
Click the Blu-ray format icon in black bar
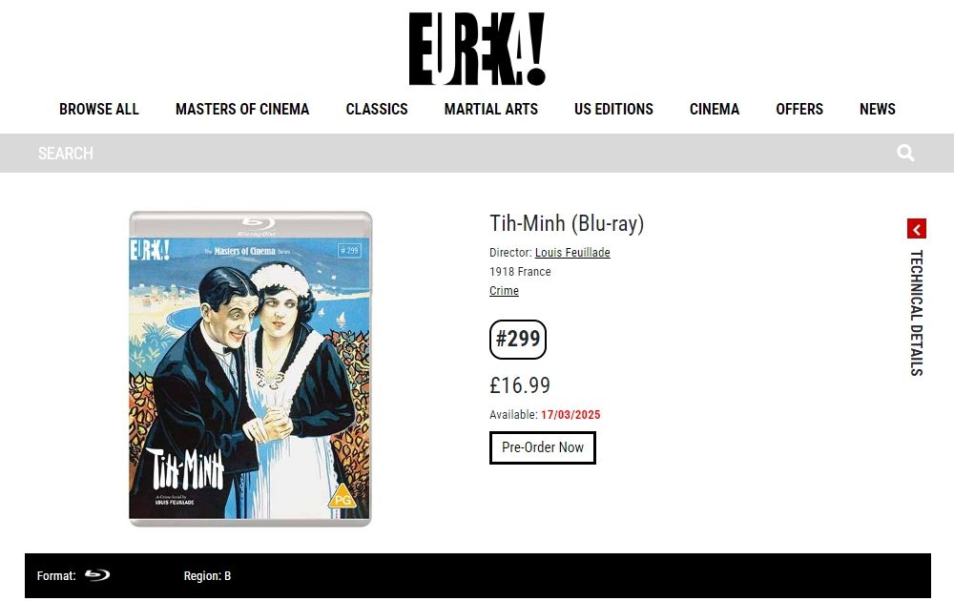pos(97,575)
